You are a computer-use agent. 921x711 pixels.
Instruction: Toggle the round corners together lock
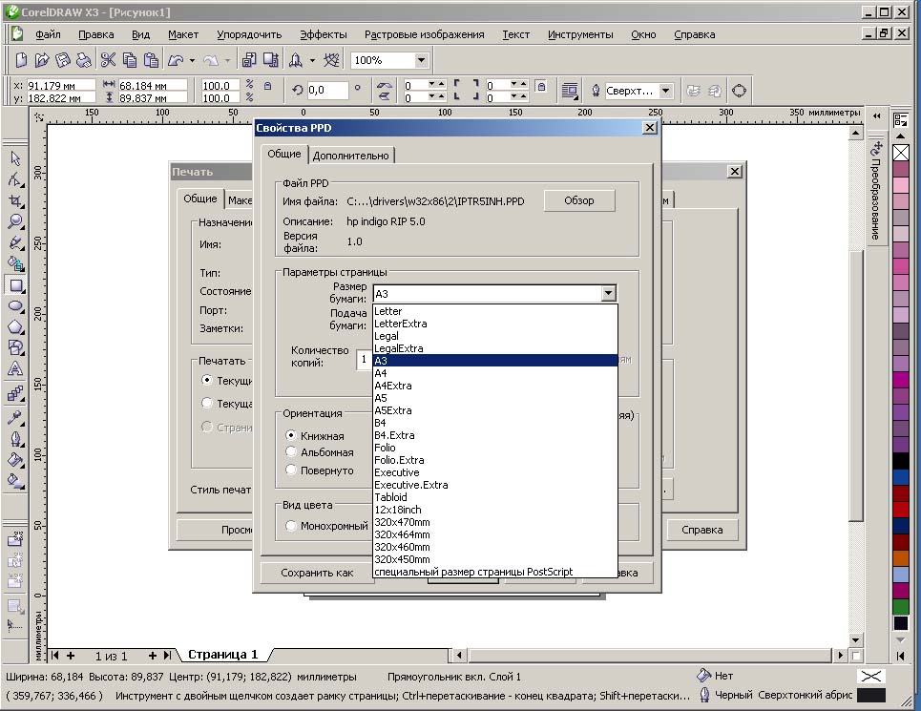541,86
